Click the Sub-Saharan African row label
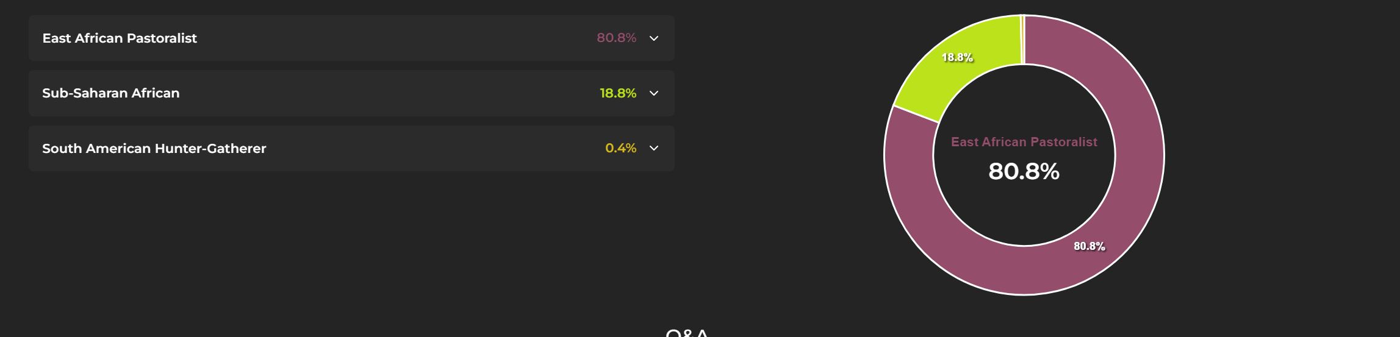1400x337 pixels. [111, 93]
